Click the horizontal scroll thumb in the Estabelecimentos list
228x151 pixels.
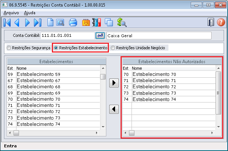pyautogui.click(x=16, y=133)
